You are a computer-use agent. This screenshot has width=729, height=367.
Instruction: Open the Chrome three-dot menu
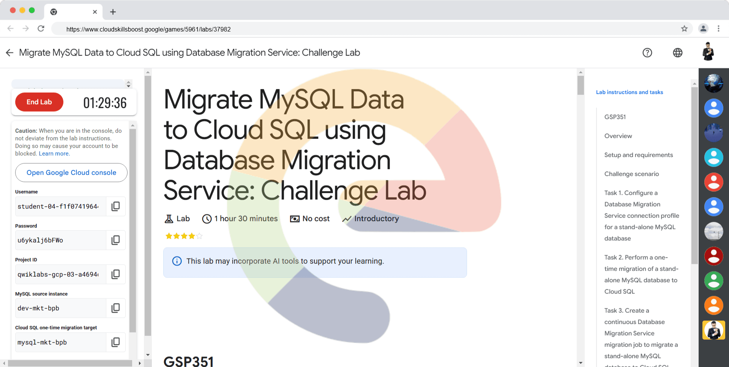(x=718, y=28)
